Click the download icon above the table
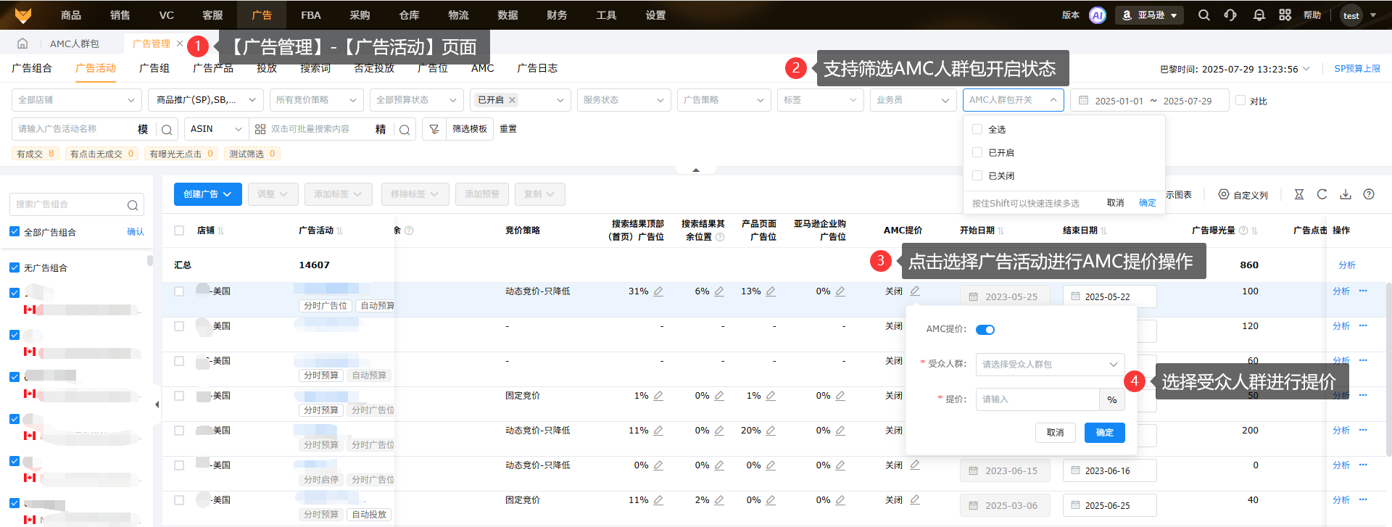Screen dimensions: 1392x527 [1346, 194]
